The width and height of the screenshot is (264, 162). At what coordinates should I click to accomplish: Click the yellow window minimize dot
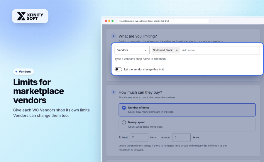click(109, 21)
